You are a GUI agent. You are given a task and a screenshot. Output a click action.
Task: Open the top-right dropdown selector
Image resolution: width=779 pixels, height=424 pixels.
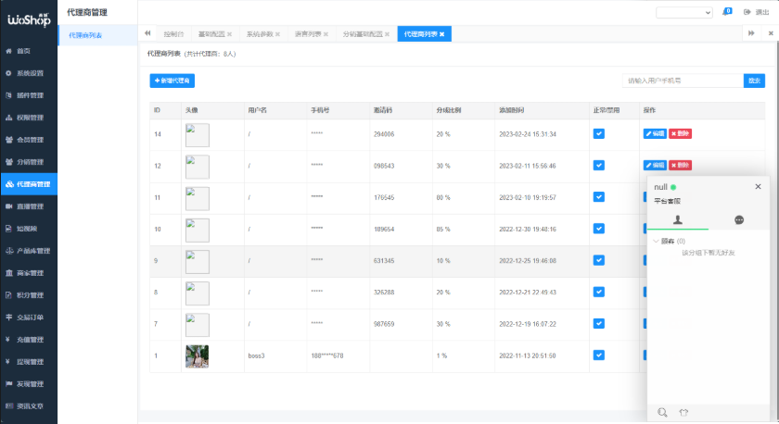click(684, 12)
